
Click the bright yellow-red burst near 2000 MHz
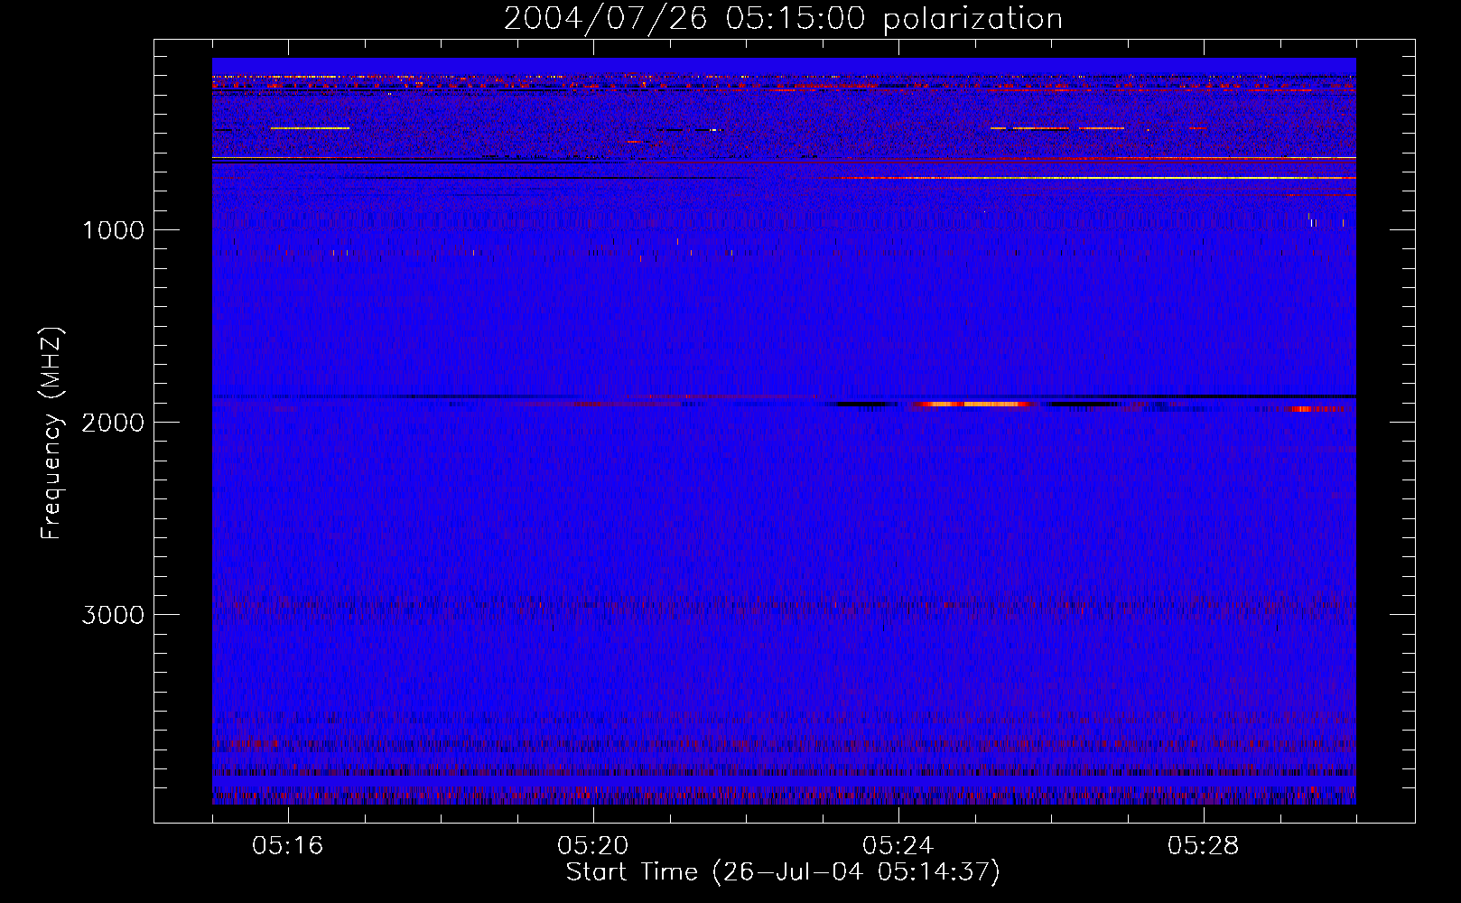pos(975,405)
